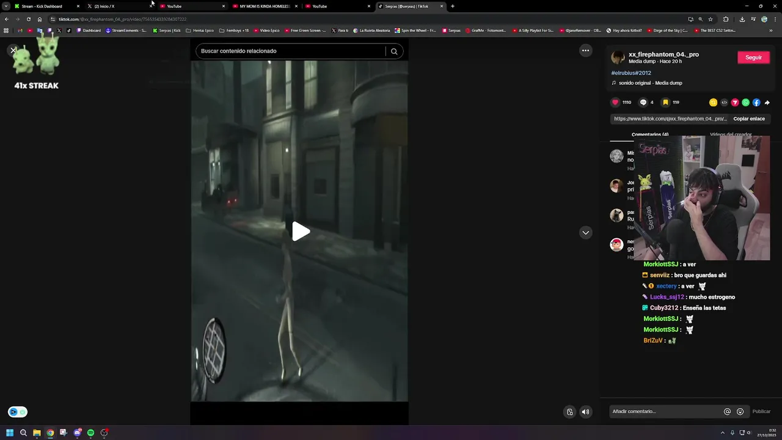Switch to 'Stream - Kick Dashboard' browser tab

pyautogui.click(x=46, y=6)
